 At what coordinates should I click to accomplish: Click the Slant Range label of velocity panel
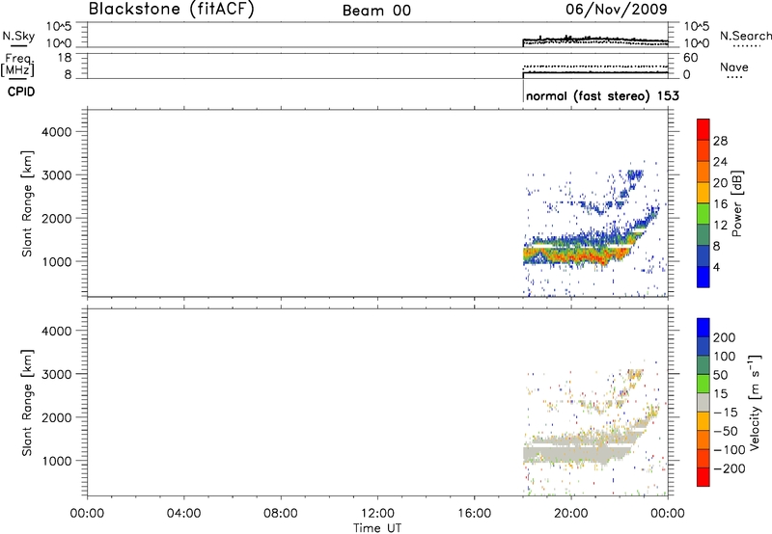27,403
